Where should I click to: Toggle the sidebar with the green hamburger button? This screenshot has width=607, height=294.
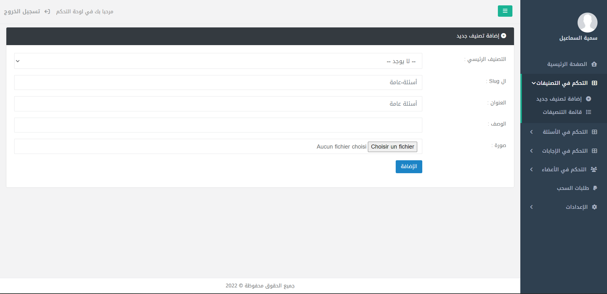point(505,11)
